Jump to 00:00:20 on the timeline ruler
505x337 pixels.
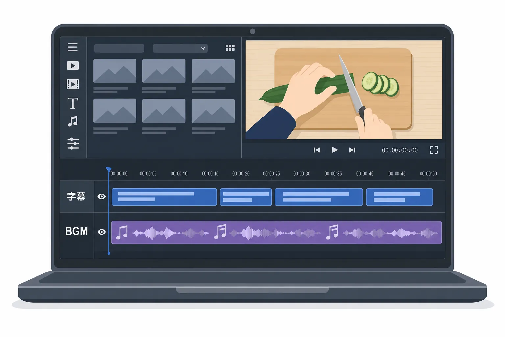click(241, 174)
